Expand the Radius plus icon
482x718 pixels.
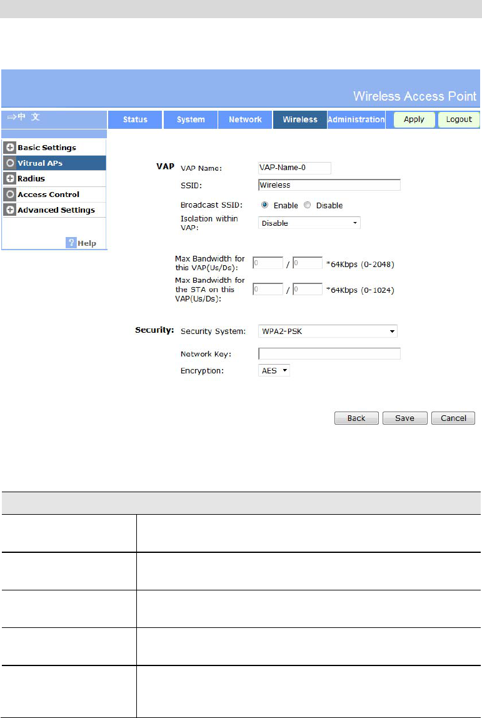tap(9, 179)
